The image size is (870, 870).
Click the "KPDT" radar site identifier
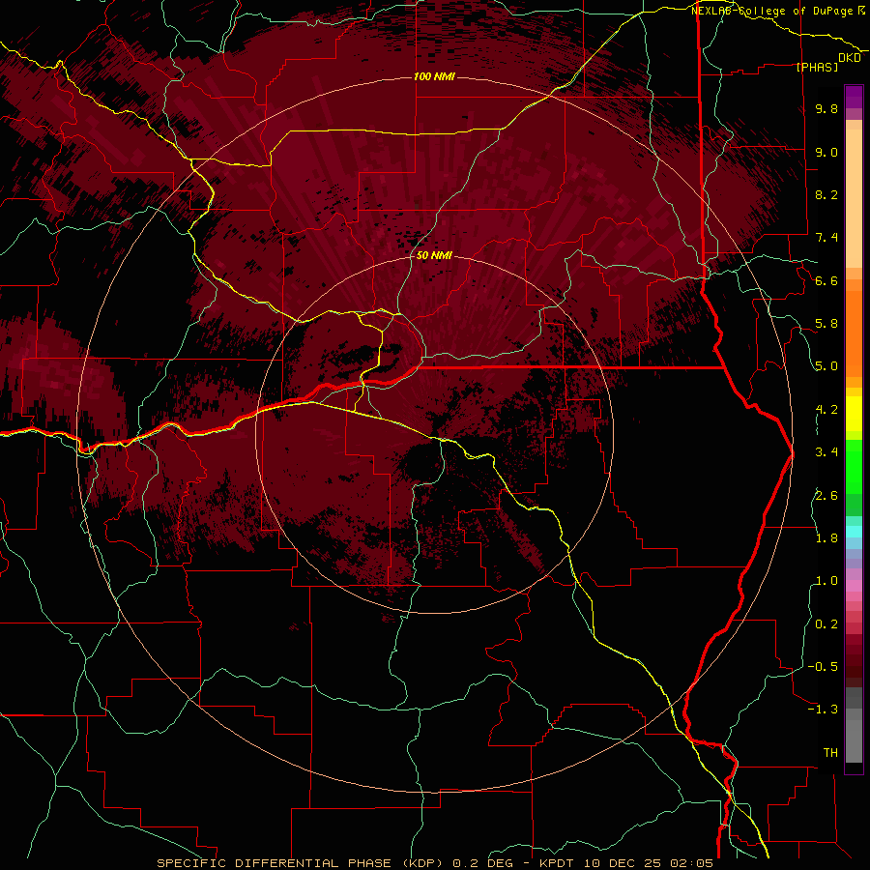pos(559,863)
